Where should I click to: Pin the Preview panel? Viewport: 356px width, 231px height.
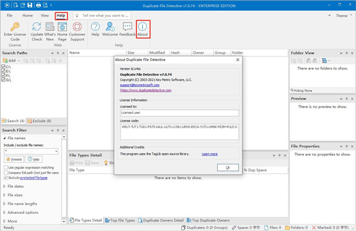tap(347, 99)
